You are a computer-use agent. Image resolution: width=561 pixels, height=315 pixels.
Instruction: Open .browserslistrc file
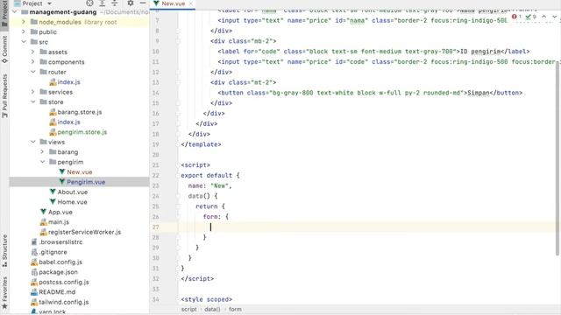pyautogui.click(x=60, y=241)
